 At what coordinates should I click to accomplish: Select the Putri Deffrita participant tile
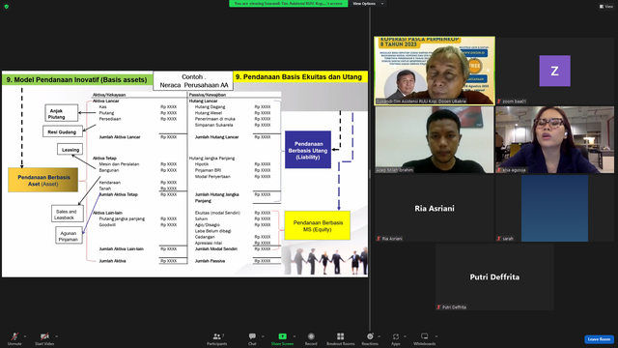(494, 277)
